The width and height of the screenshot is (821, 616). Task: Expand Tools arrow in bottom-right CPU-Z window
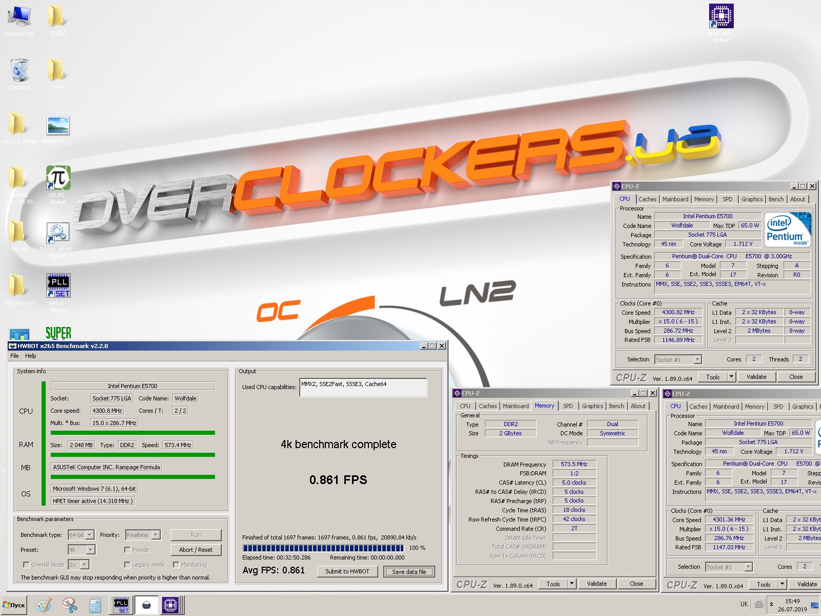[782, 584]
